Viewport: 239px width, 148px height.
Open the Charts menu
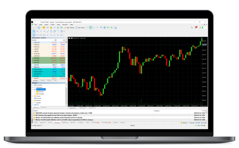[x=52, y=25]
